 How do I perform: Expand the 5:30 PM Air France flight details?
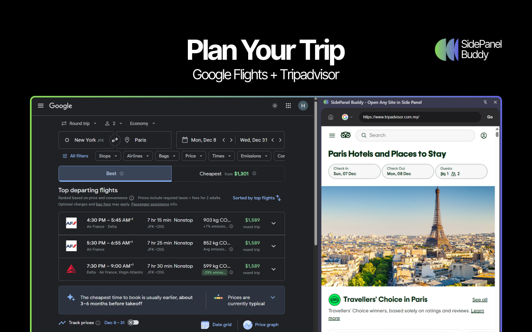[x=273, y=246]
